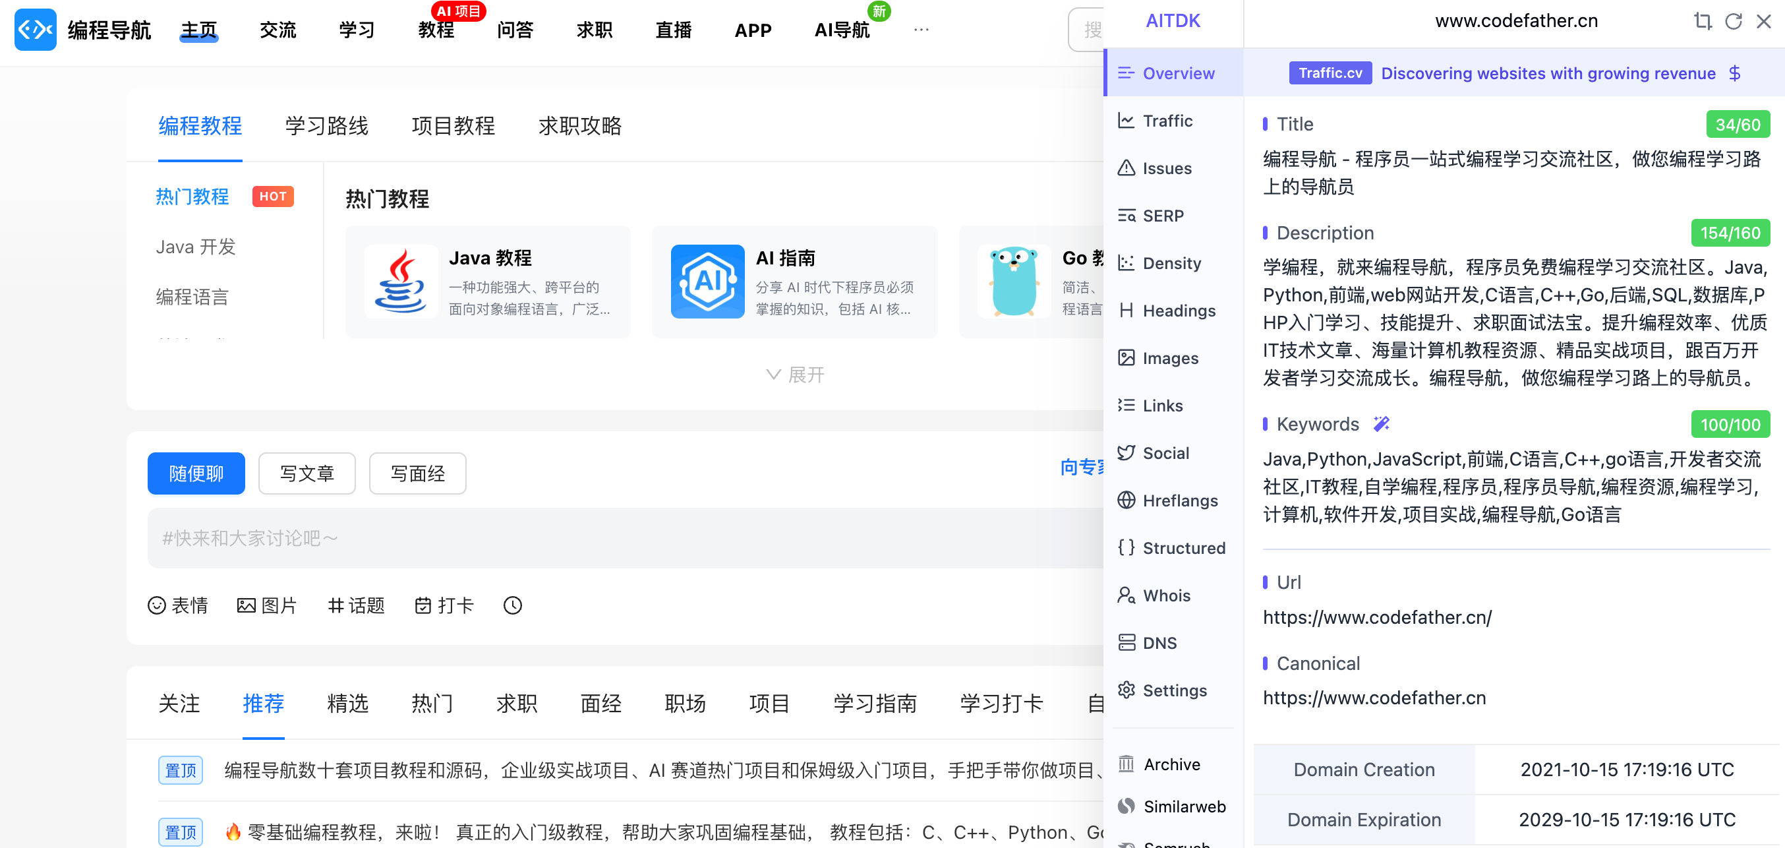This screenshot has width=1785, height=848.
Task: Click the magic wand icon next to Keywords
Action: [1381, 423]
